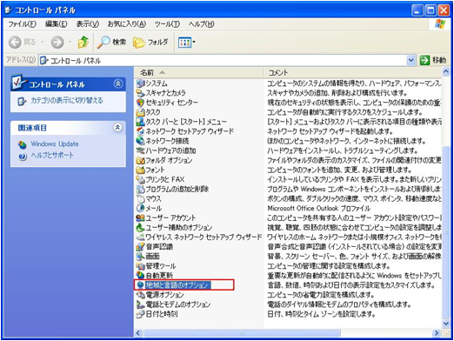The width and height of the screenshot is (454, 341).
Task: Open ネットワーク接続 icon
Action: tap(141, 141)
